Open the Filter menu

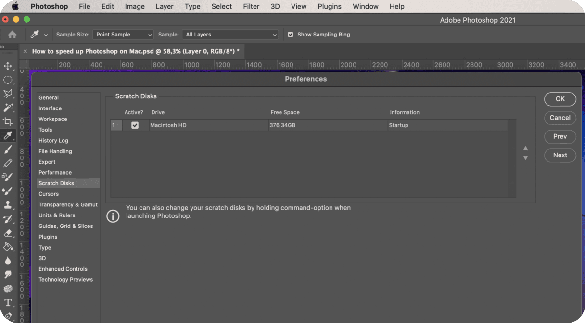(x=251, y=6)
